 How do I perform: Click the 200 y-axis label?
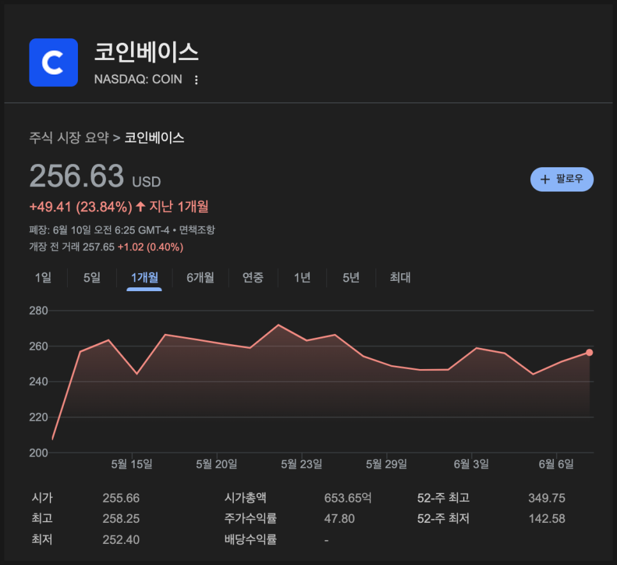click(x=38, y=453)
